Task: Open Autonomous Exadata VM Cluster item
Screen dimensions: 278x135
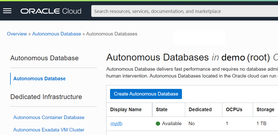Action: (x=49, y=130)
